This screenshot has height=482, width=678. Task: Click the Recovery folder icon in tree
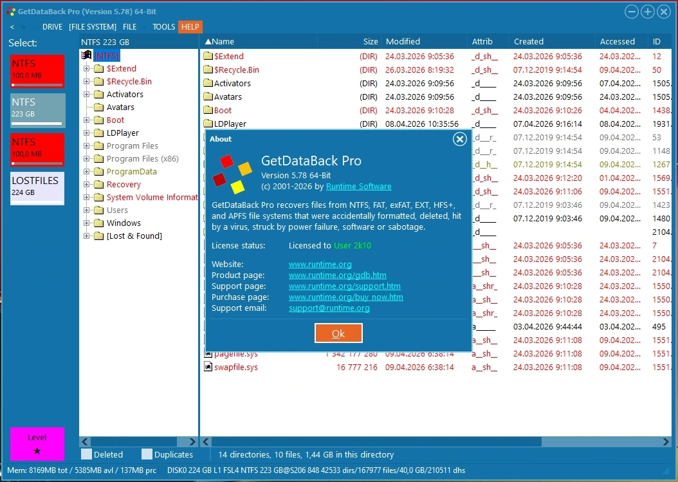tap(99, 184)
